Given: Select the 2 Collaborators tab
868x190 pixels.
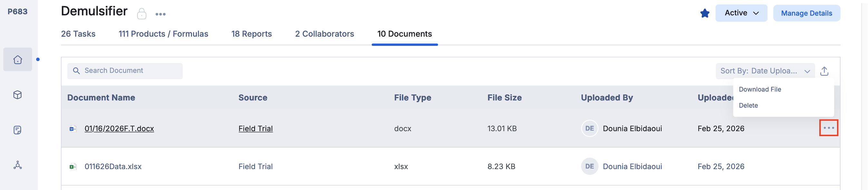Looking at the screenshot, I should click(x=324, y=34).
